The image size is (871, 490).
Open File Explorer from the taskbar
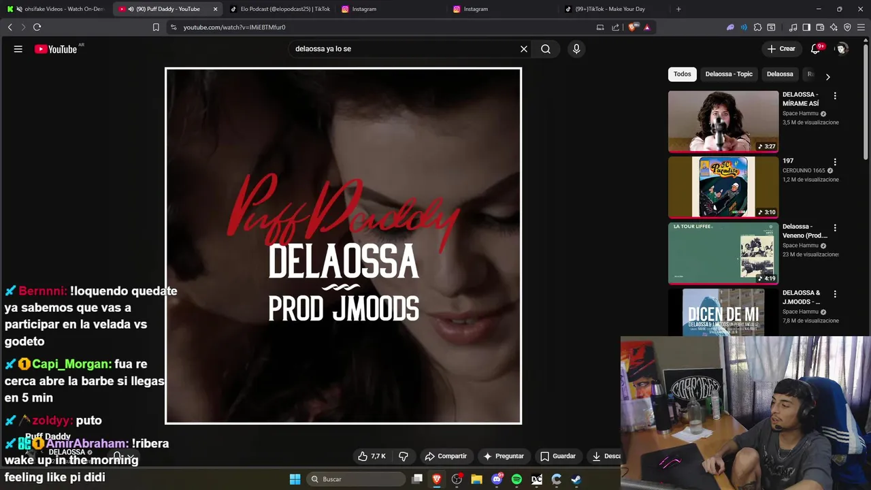pos(476,479)
